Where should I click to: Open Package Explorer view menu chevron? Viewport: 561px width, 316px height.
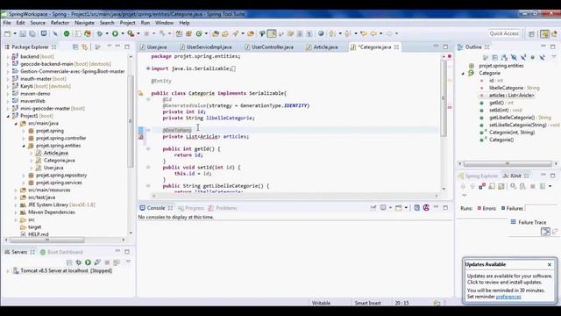(109, 47)
